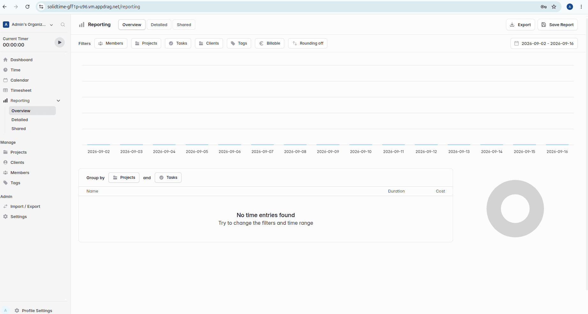Open the Tasks filter dropdown

[x=178, y=43]
